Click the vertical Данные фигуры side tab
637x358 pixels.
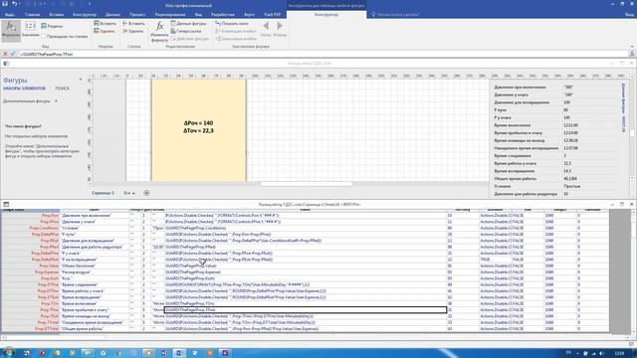[624, 107]
